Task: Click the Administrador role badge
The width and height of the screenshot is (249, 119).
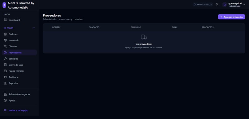Action: click(235, 6)
